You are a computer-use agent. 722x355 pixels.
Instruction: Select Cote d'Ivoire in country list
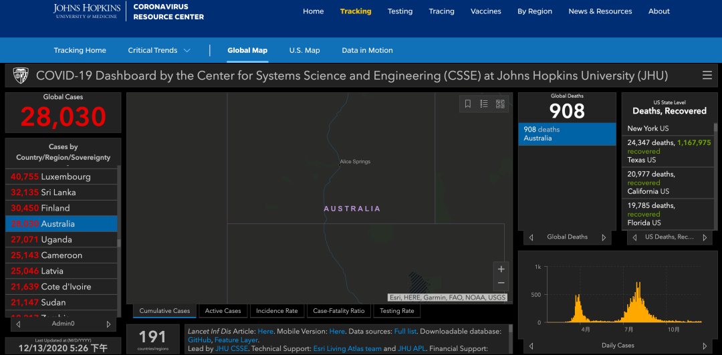click(62, 287)
